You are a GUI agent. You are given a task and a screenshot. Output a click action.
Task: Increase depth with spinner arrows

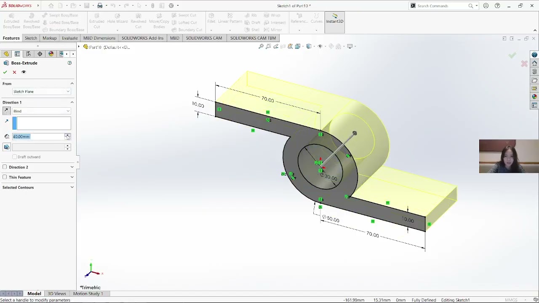pyautogui.click(x=67, y=135)
